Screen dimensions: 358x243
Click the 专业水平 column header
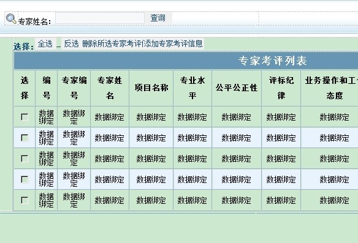point(192,88)
